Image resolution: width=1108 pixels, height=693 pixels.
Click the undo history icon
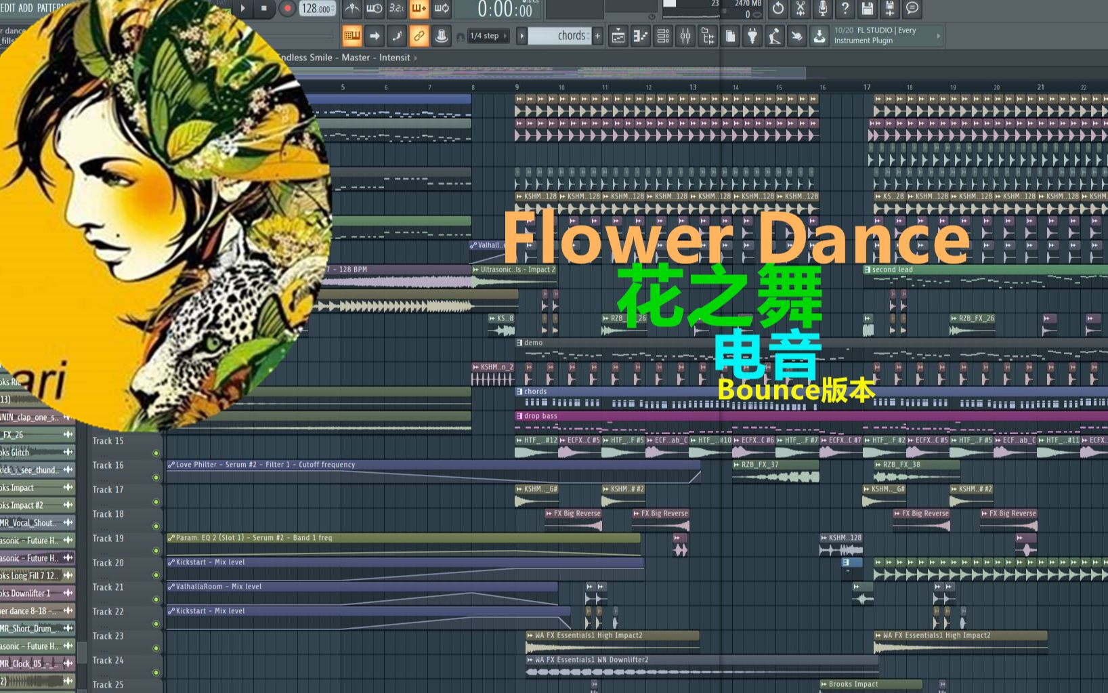click(x=778, y=8)
